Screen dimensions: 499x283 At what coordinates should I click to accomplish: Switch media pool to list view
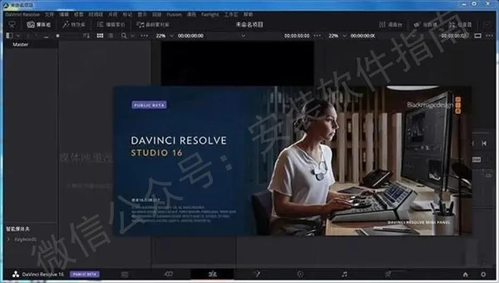click(x=111, y=36)
